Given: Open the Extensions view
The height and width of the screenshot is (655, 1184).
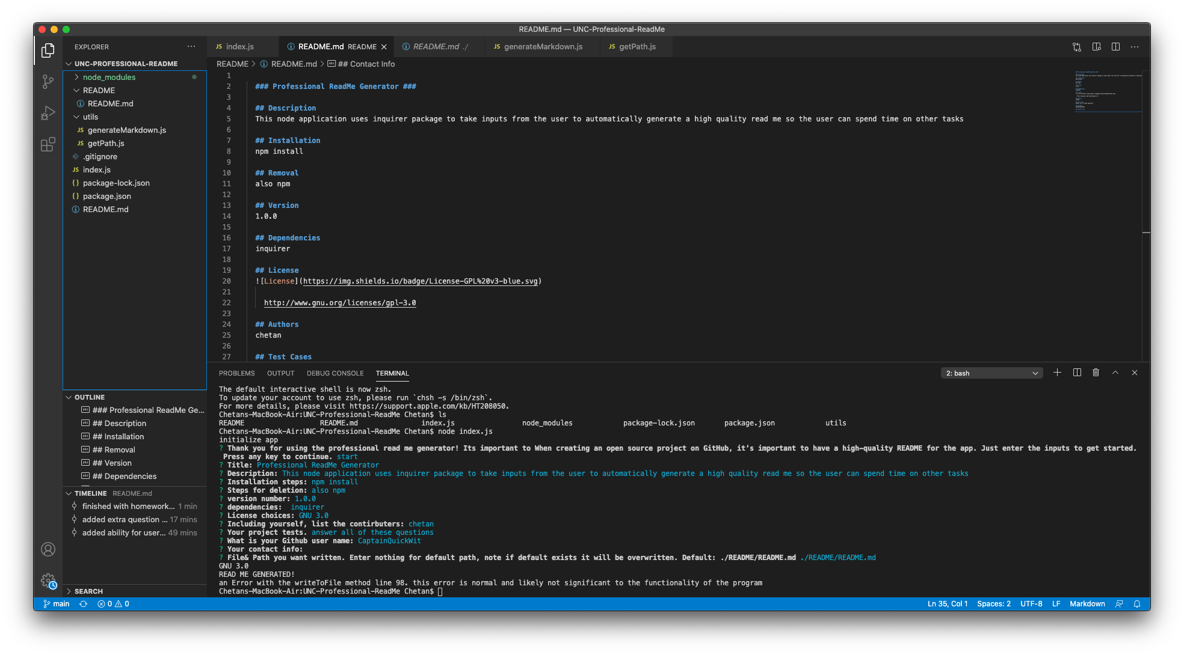Looking at the screenshot, I should click(x=48, y=144).
